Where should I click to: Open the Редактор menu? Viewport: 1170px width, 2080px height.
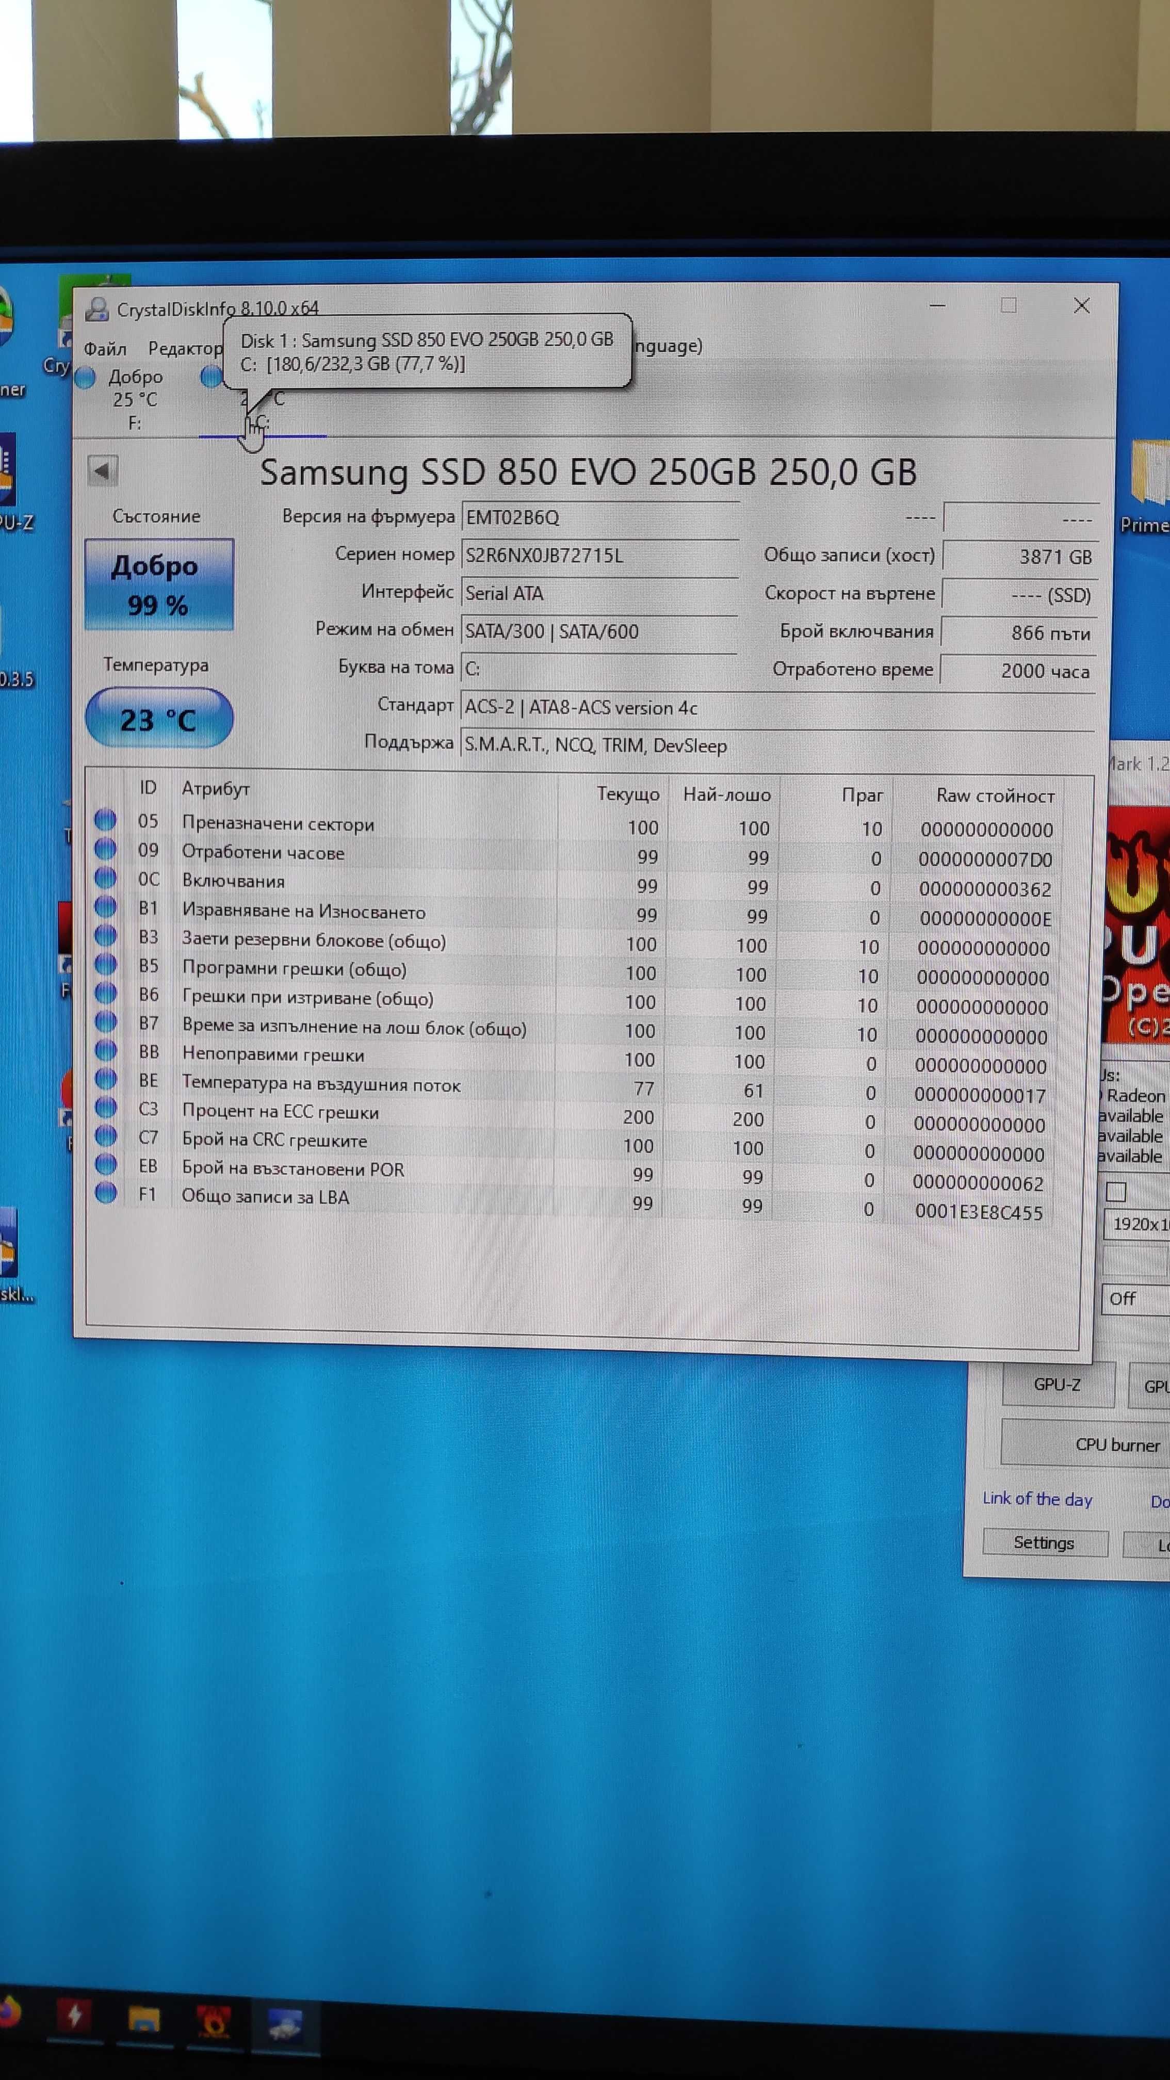pos(185,349)
